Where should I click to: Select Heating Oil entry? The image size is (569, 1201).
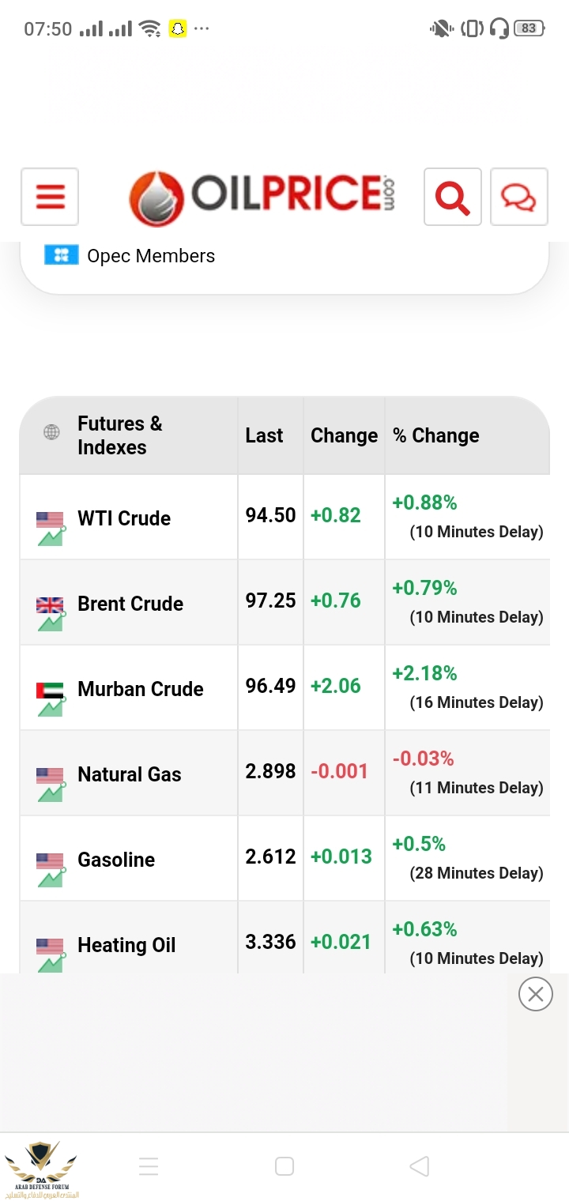coord(126,945)
